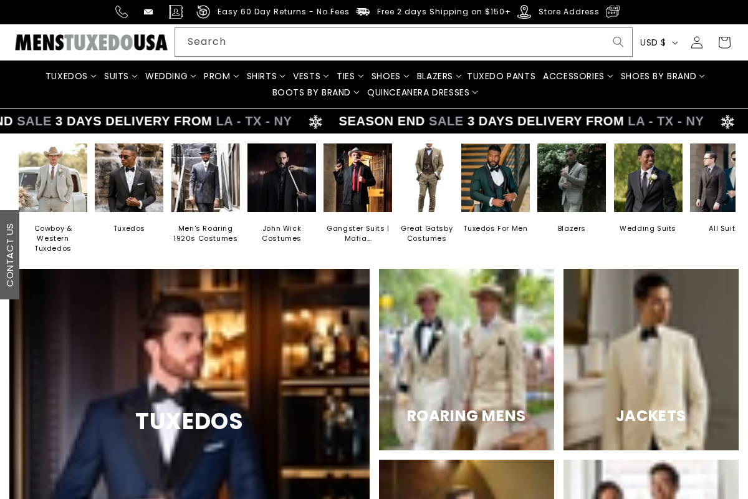Open the PROM menu item
748x499 pixels.
coord(217,76)
